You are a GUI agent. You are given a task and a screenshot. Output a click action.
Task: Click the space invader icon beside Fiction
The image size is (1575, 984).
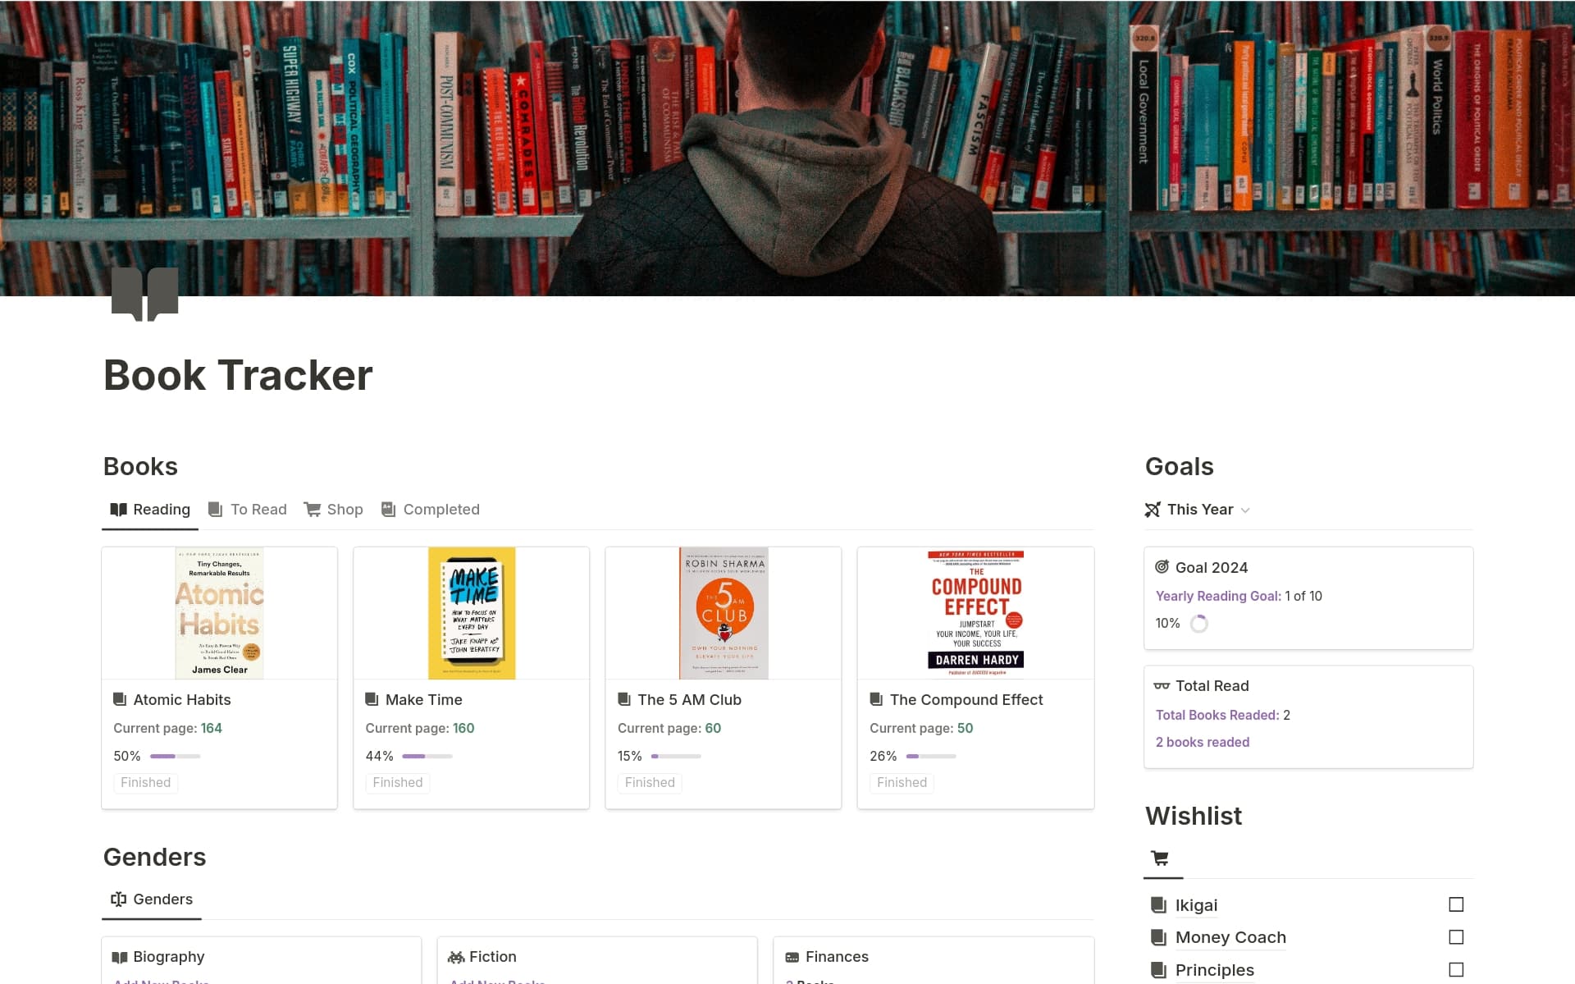[456, 956]
